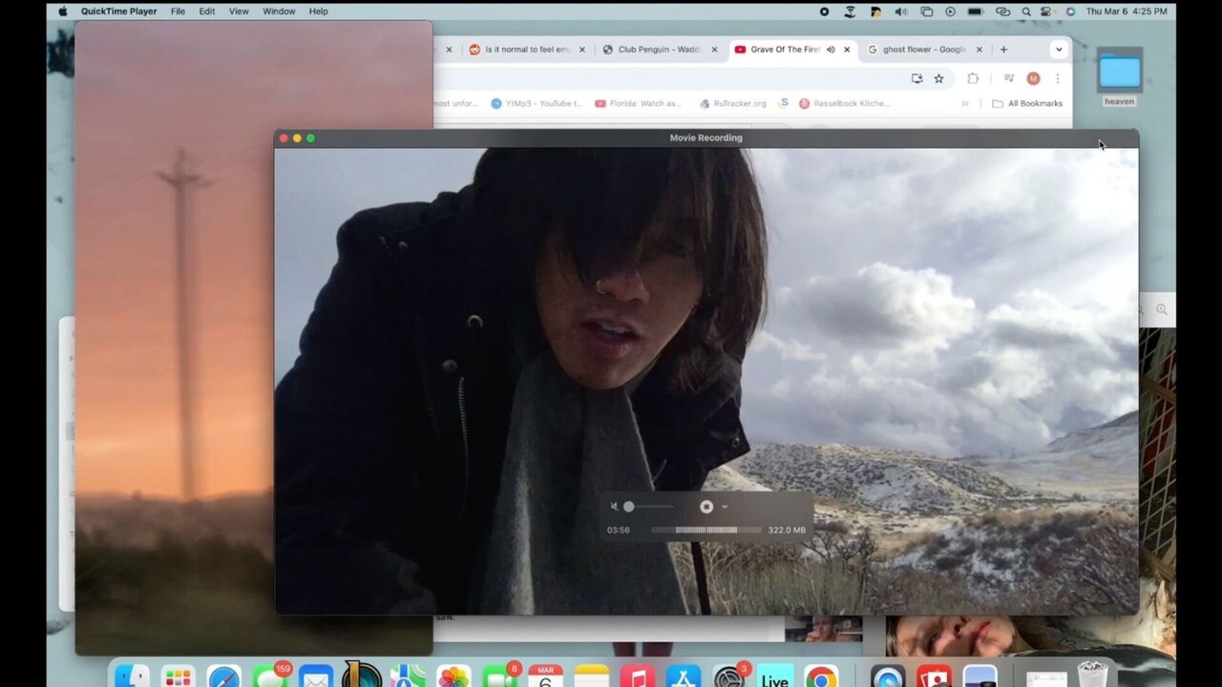Open the 'YtMp3 - YouTube' bookmark

click(537, 103)
